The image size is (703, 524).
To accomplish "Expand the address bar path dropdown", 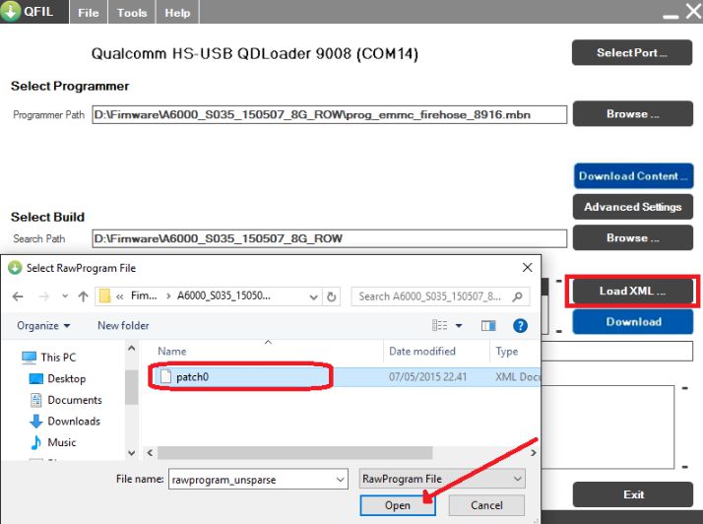I will 313,296.
